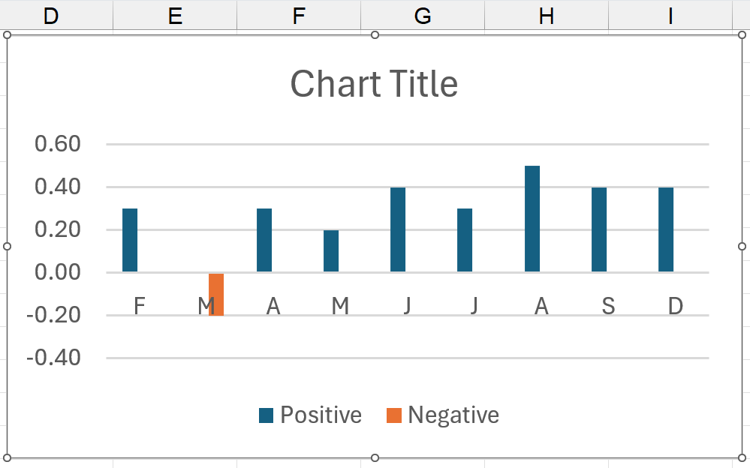
Task: Click the horizontal axis label J
Action: tap(406, 306)
